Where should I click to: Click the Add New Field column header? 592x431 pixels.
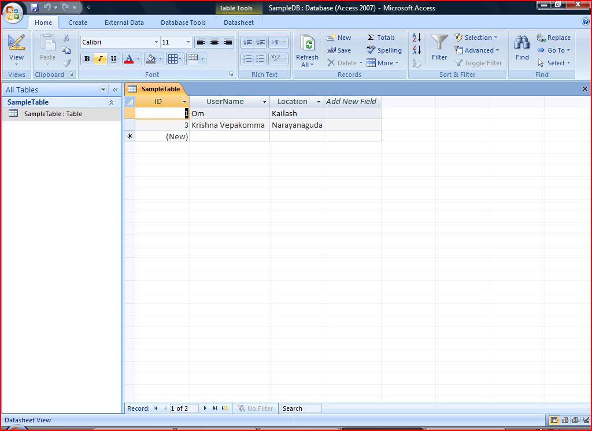352,102
